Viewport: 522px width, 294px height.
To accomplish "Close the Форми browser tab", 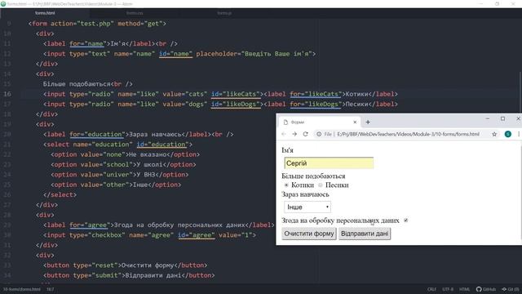I will pyautogui.click(x=355, y=122).
